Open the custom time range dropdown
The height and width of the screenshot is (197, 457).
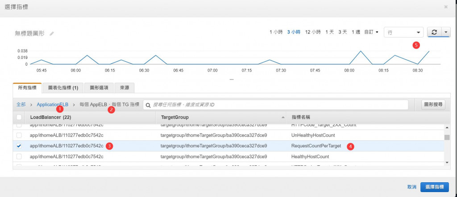click(x=371, y=32)
